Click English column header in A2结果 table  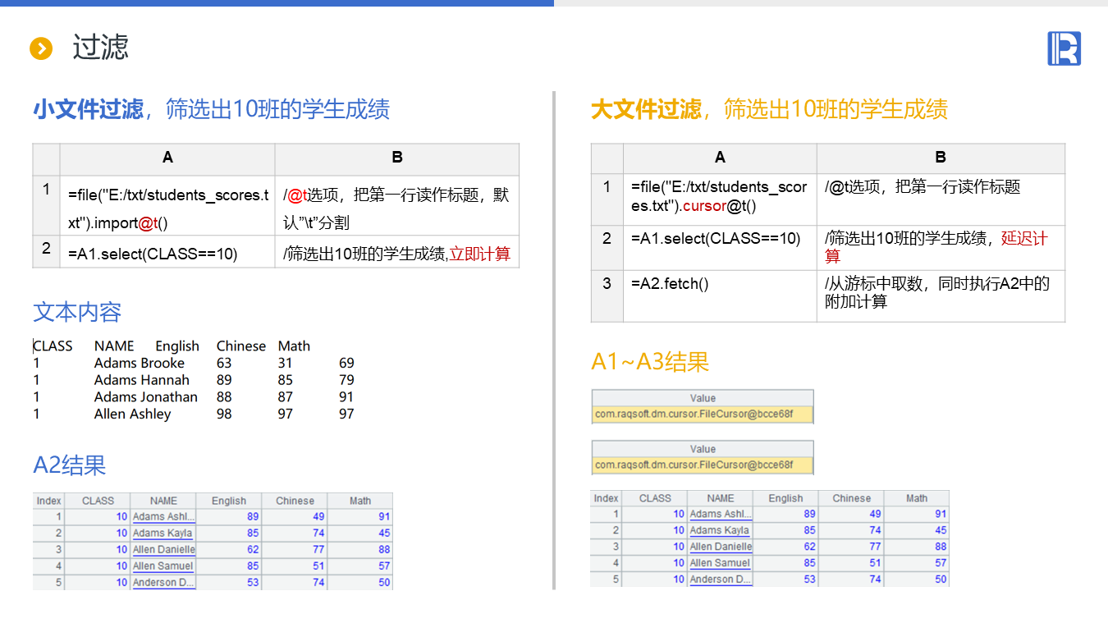(228, 501)
